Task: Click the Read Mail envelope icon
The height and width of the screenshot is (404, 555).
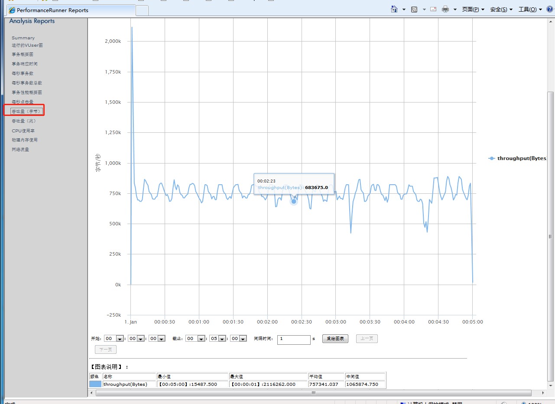Action: point(433,10)
